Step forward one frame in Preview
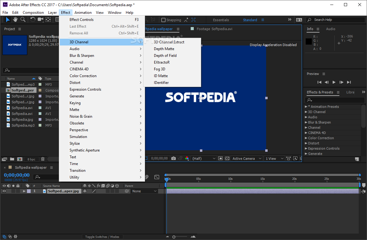367x240 pixels. click(x=342, y=82)
